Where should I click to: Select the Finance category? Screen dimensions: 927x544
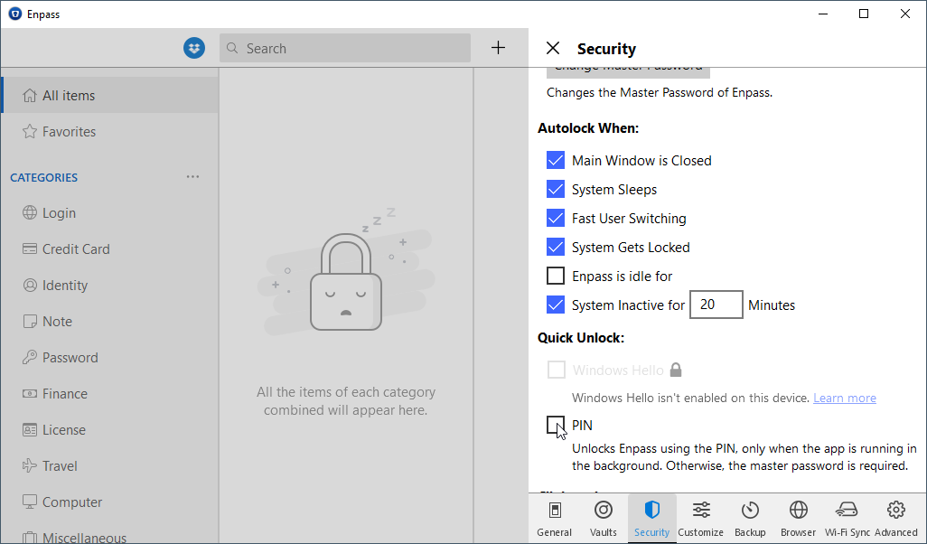pos(110,393)
